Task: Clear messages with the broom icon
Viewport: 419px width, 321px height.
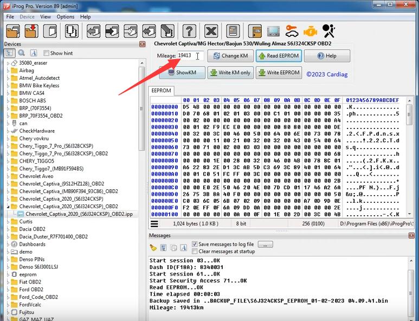Action: pos(153,248)
